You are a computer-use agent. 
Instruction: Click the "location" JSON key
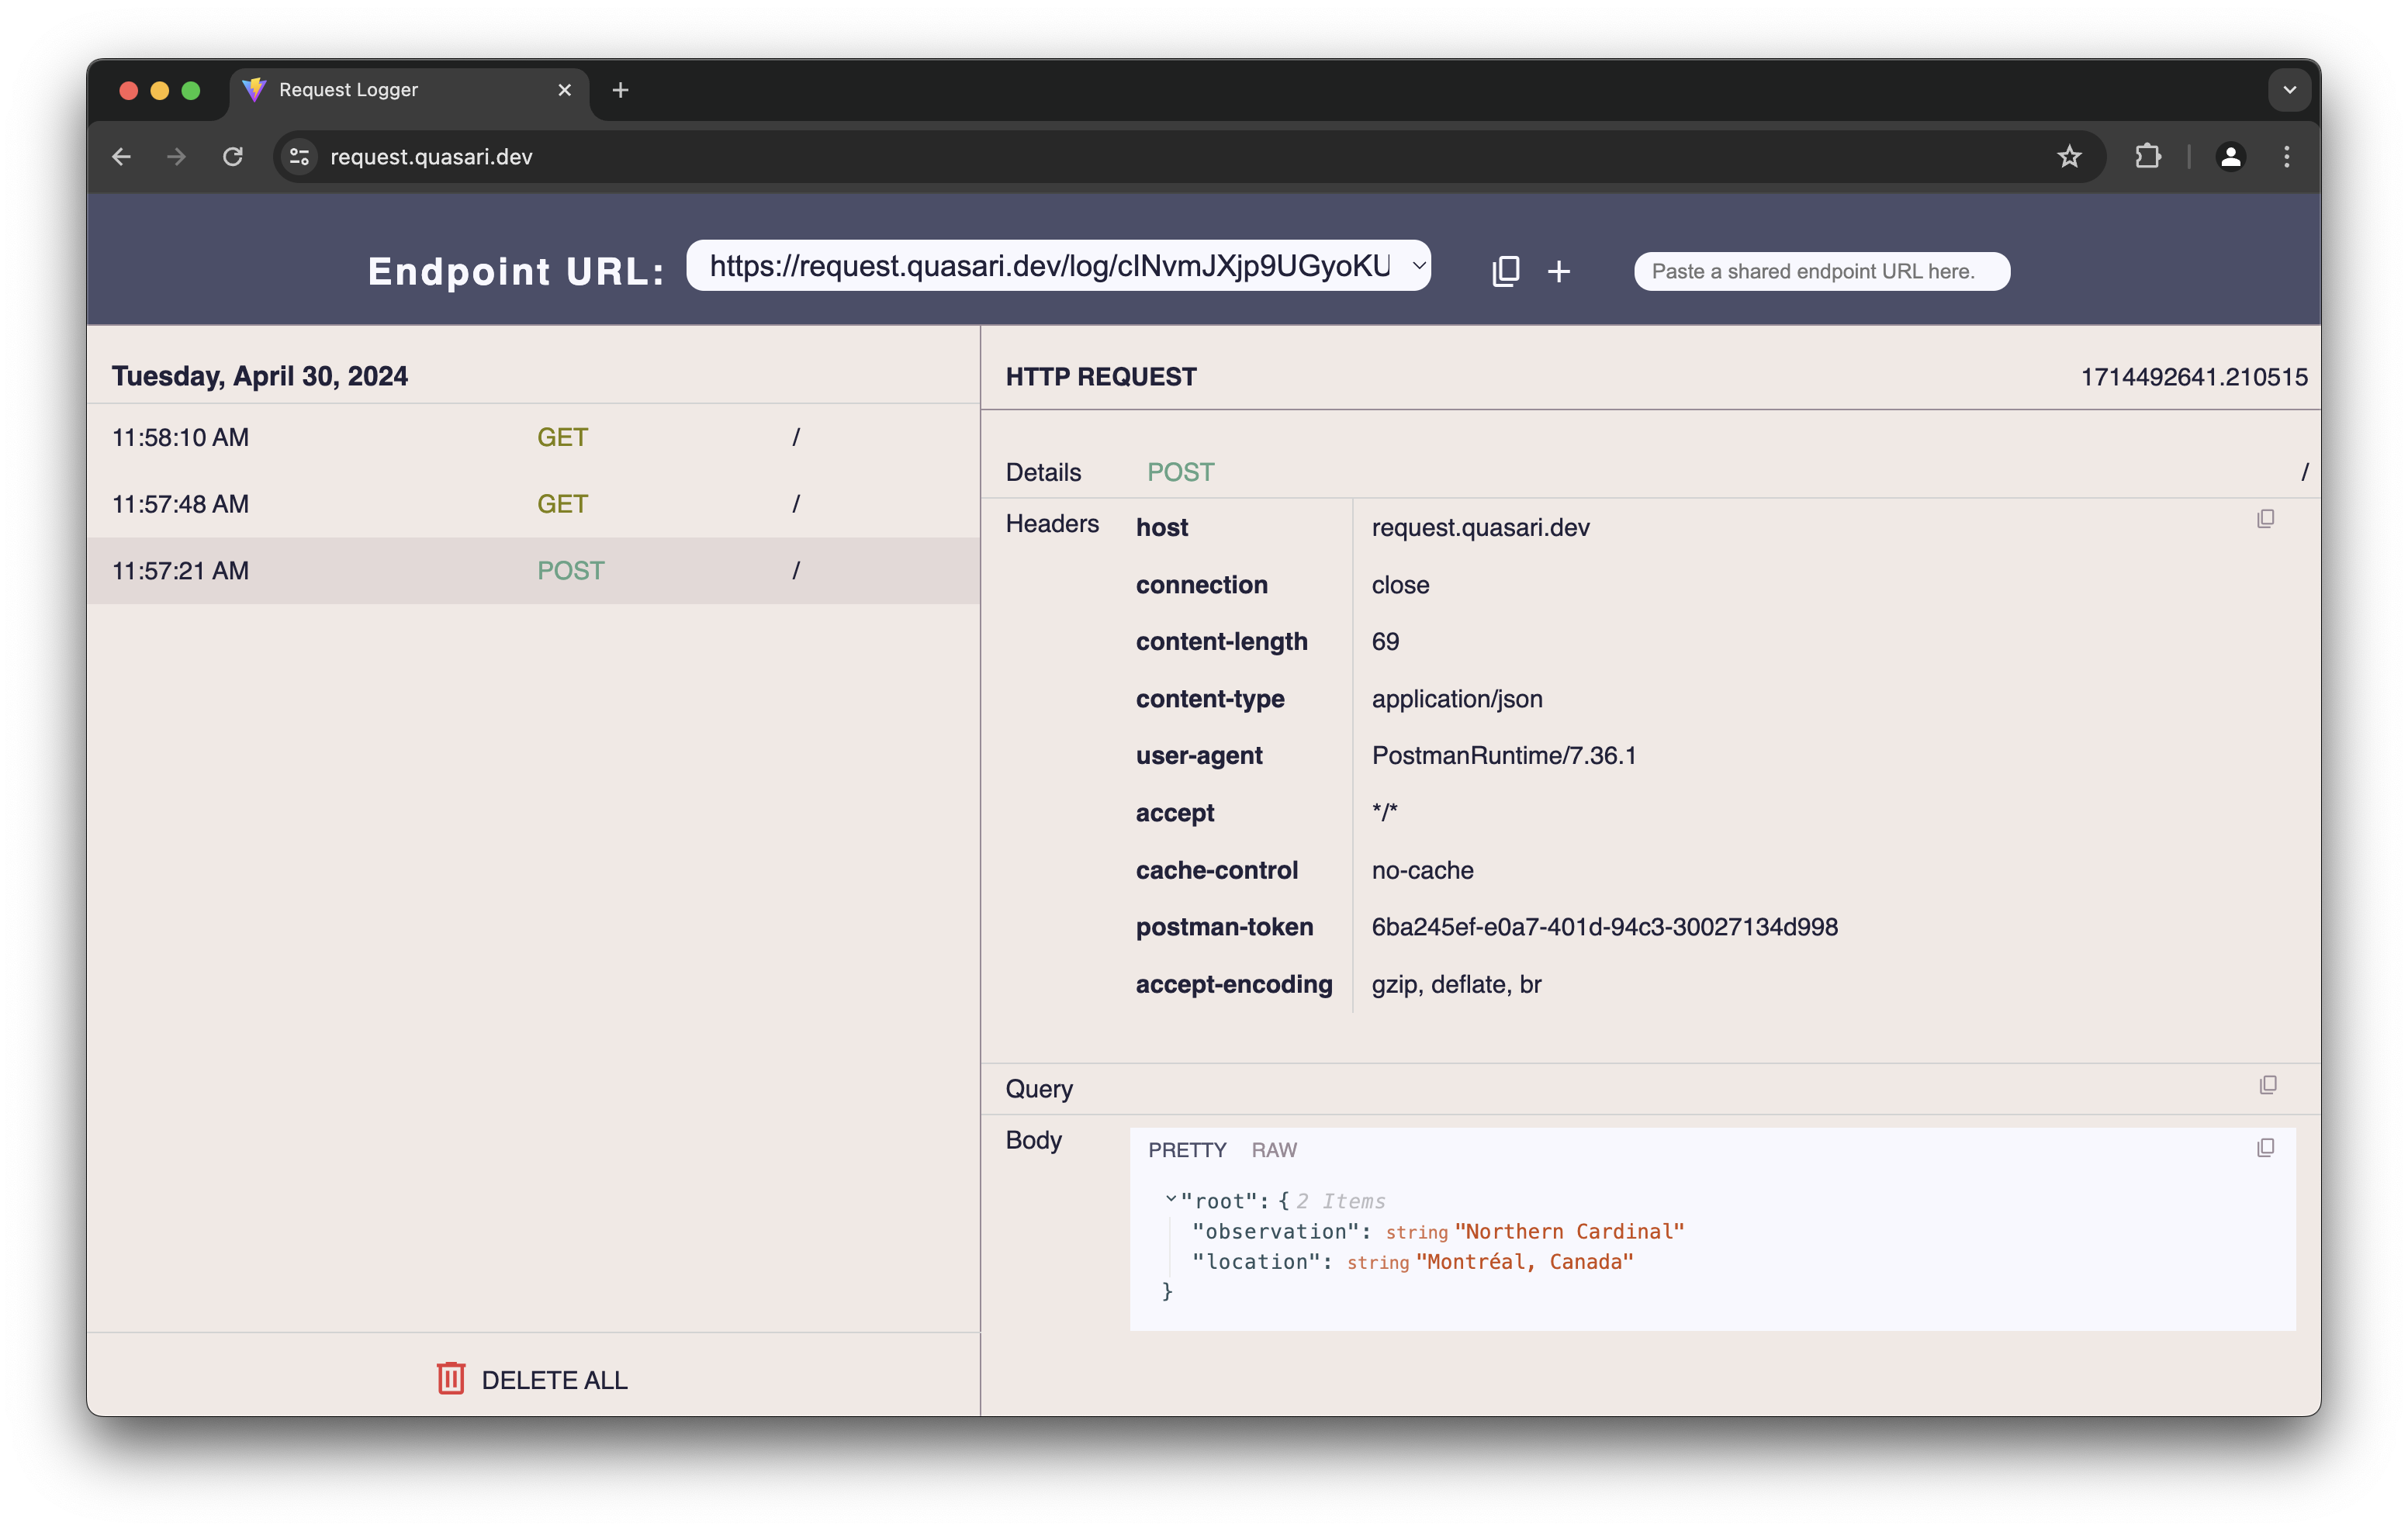coord(1255,1262)
